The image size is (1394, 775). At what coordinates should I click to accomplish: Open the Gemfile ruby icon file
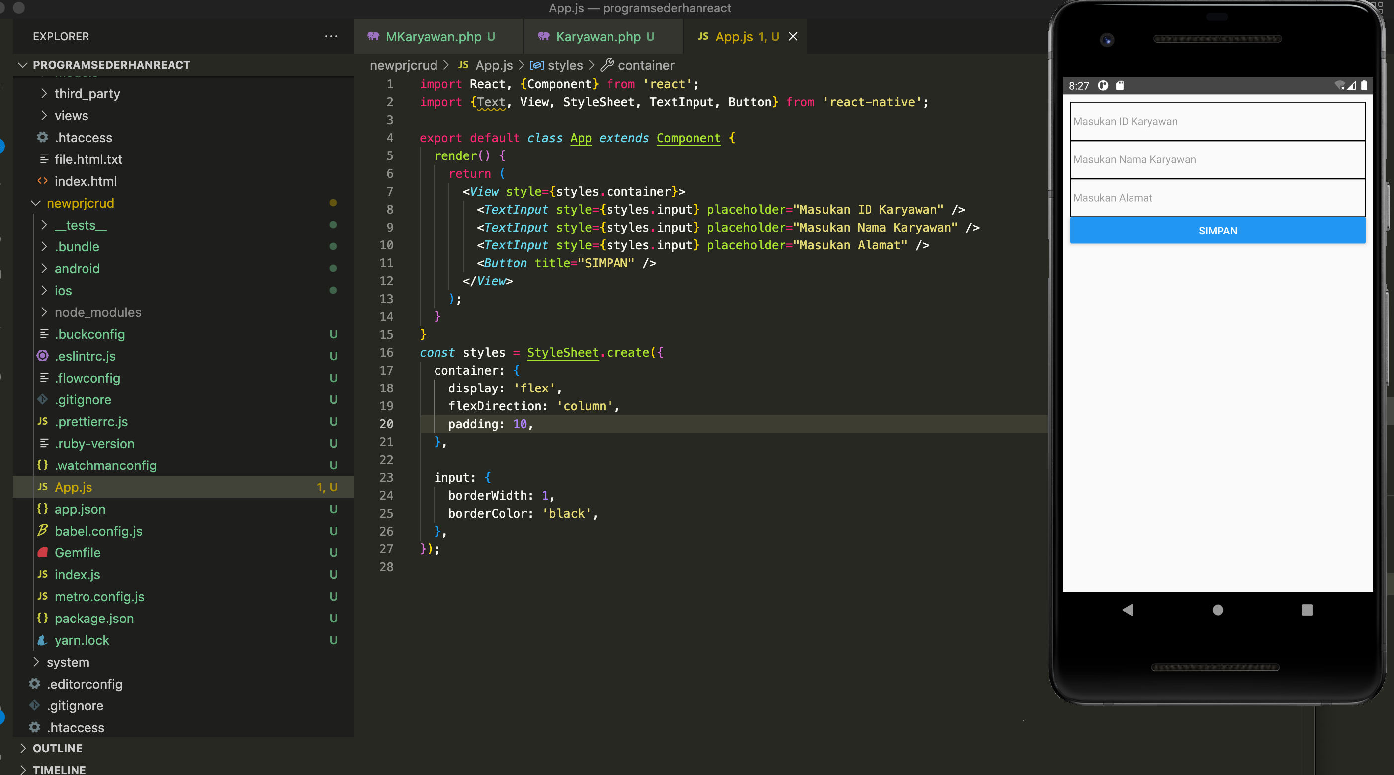78,553
